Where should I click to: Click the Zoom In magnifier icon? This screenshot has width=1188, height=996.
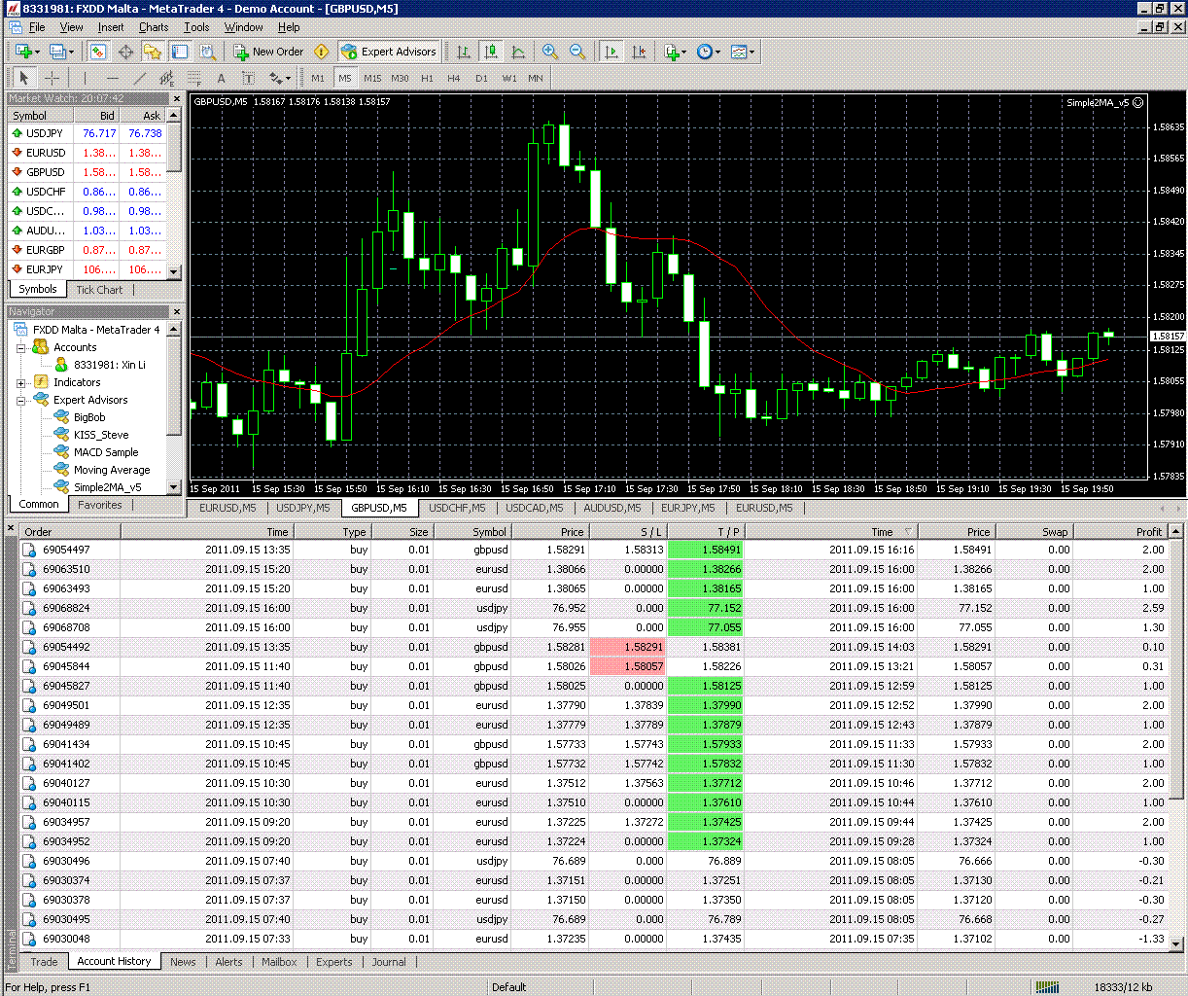pos(550,52)
